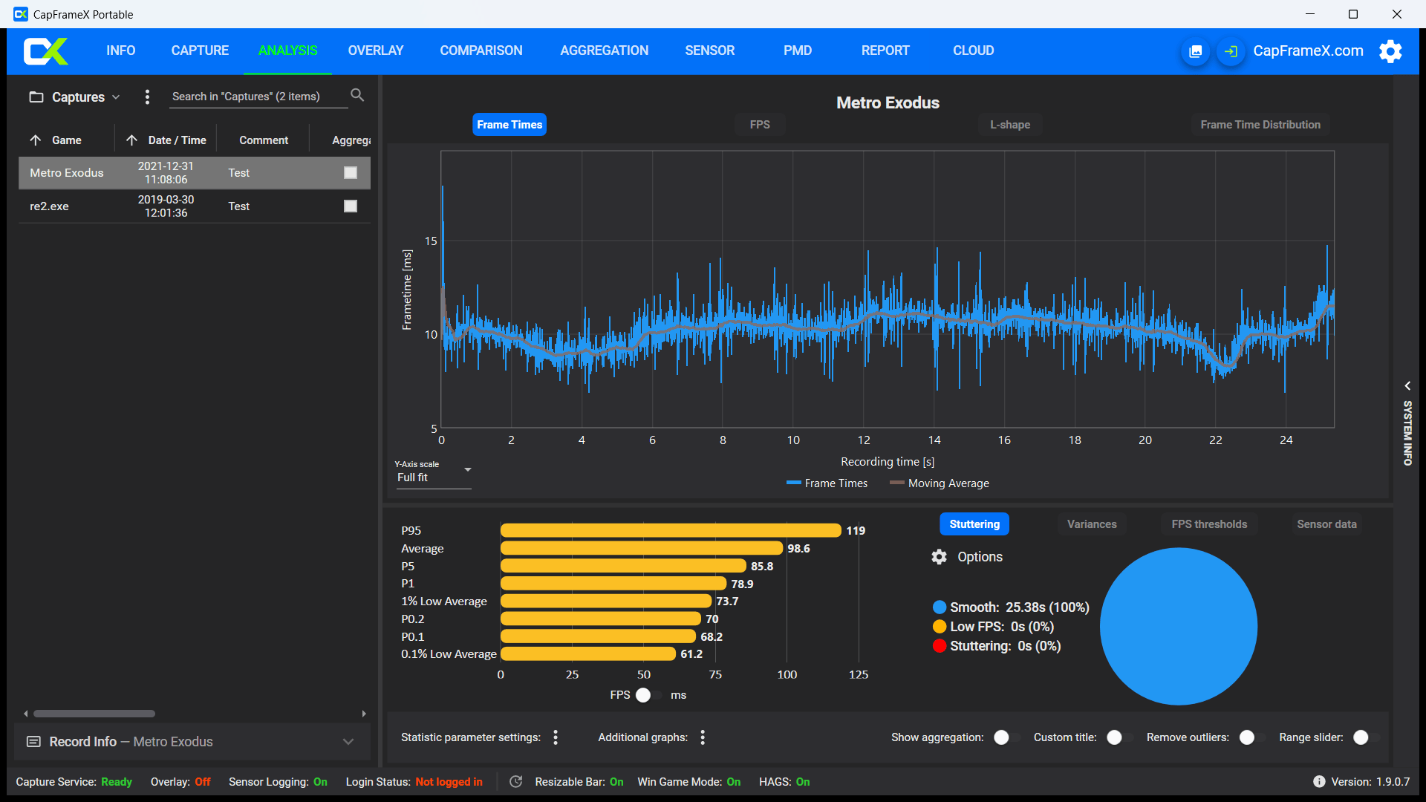Expand the SYSTEM INFO side panel arrow
This screenshot has width=1426, height=802.
pos(1407,386)
